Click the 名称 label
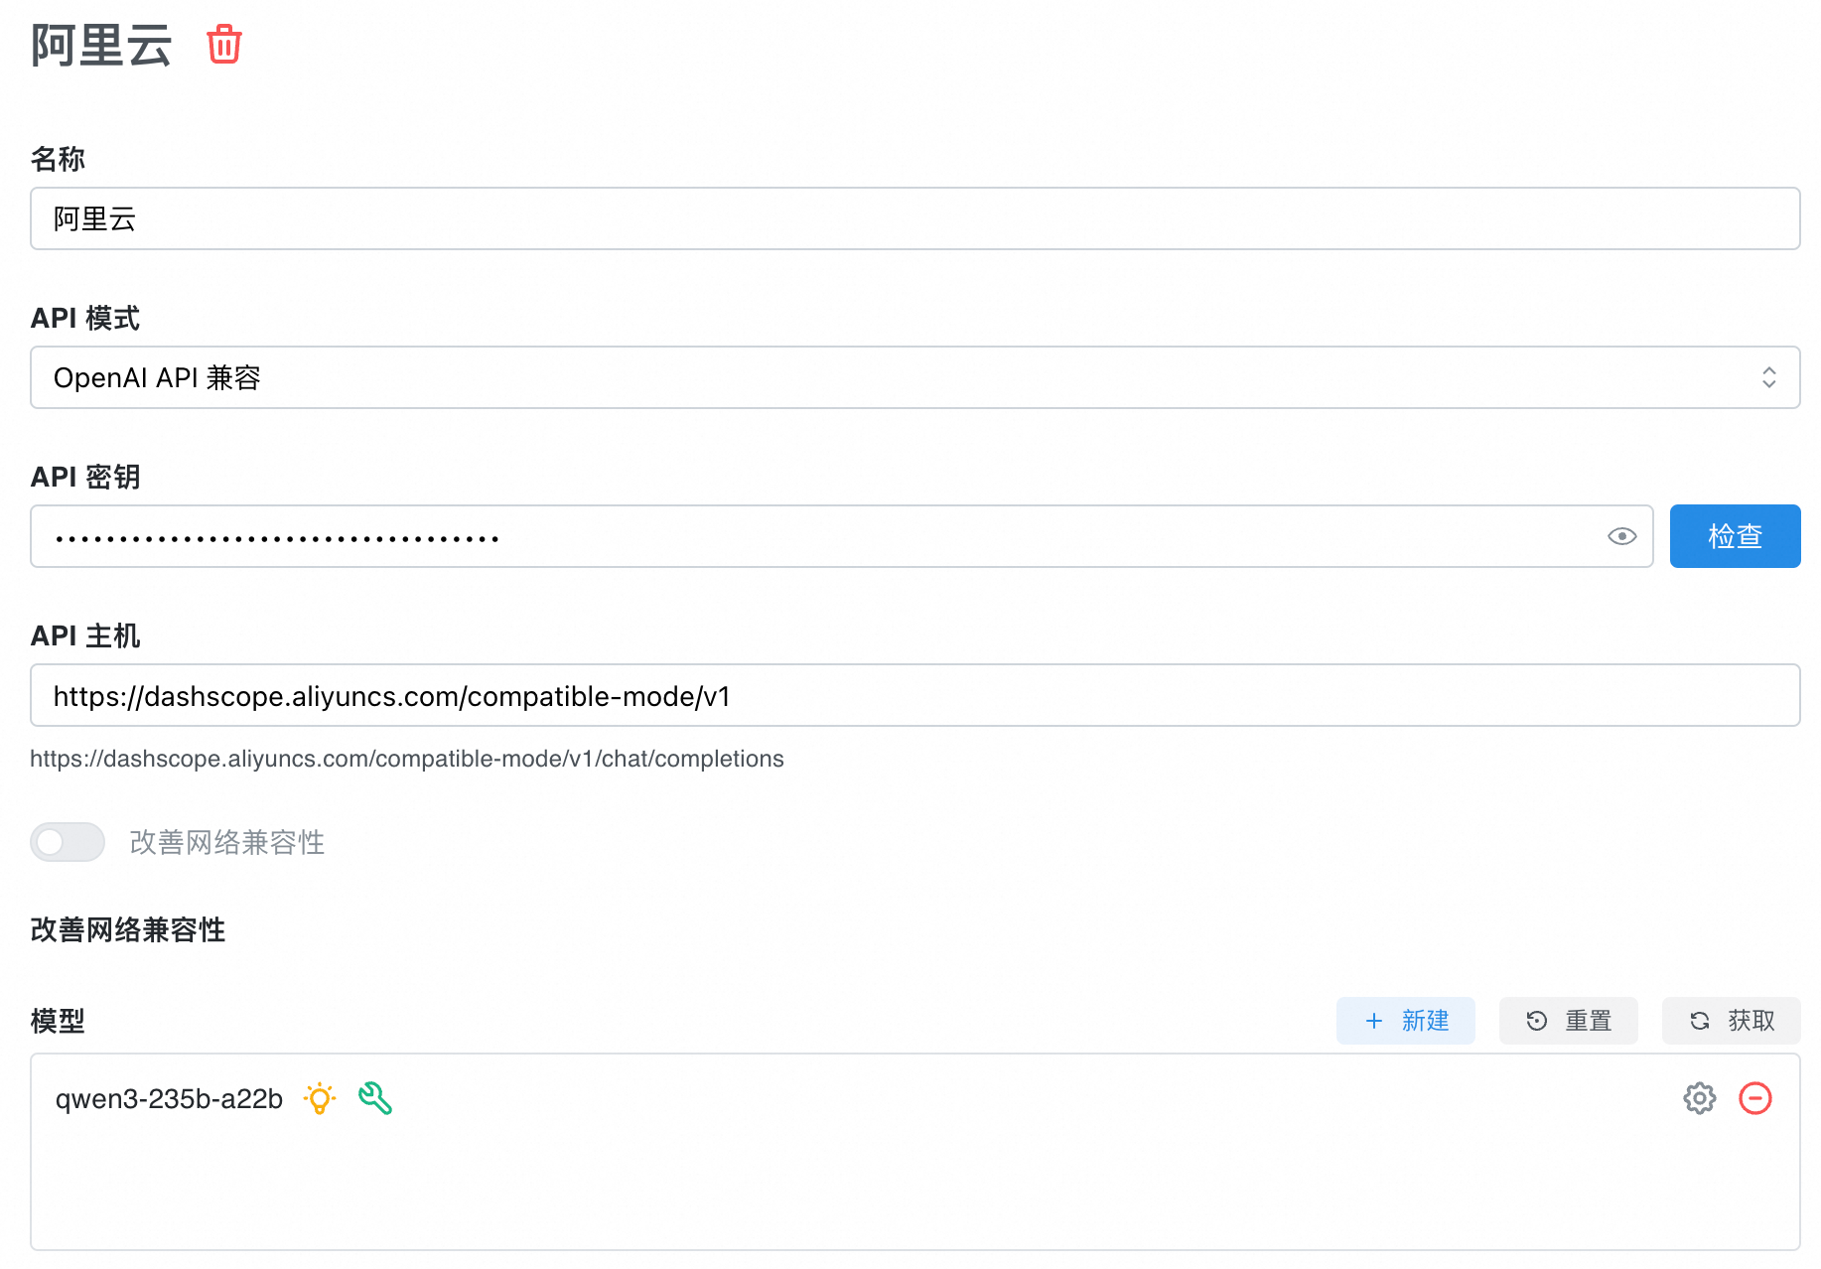Screen dimensions: 1821x1269 [58, 159]
